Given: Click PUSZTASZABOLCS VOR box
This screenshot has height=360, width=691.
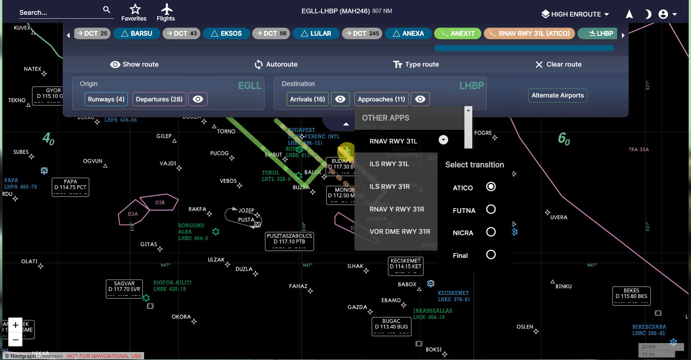Looking at the screenshot, I should 289,241.
